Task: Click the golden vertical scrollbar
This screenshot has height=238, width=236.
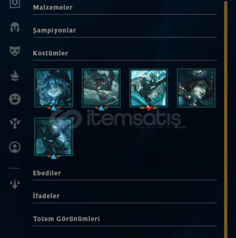Action: [x=225, y=119]
